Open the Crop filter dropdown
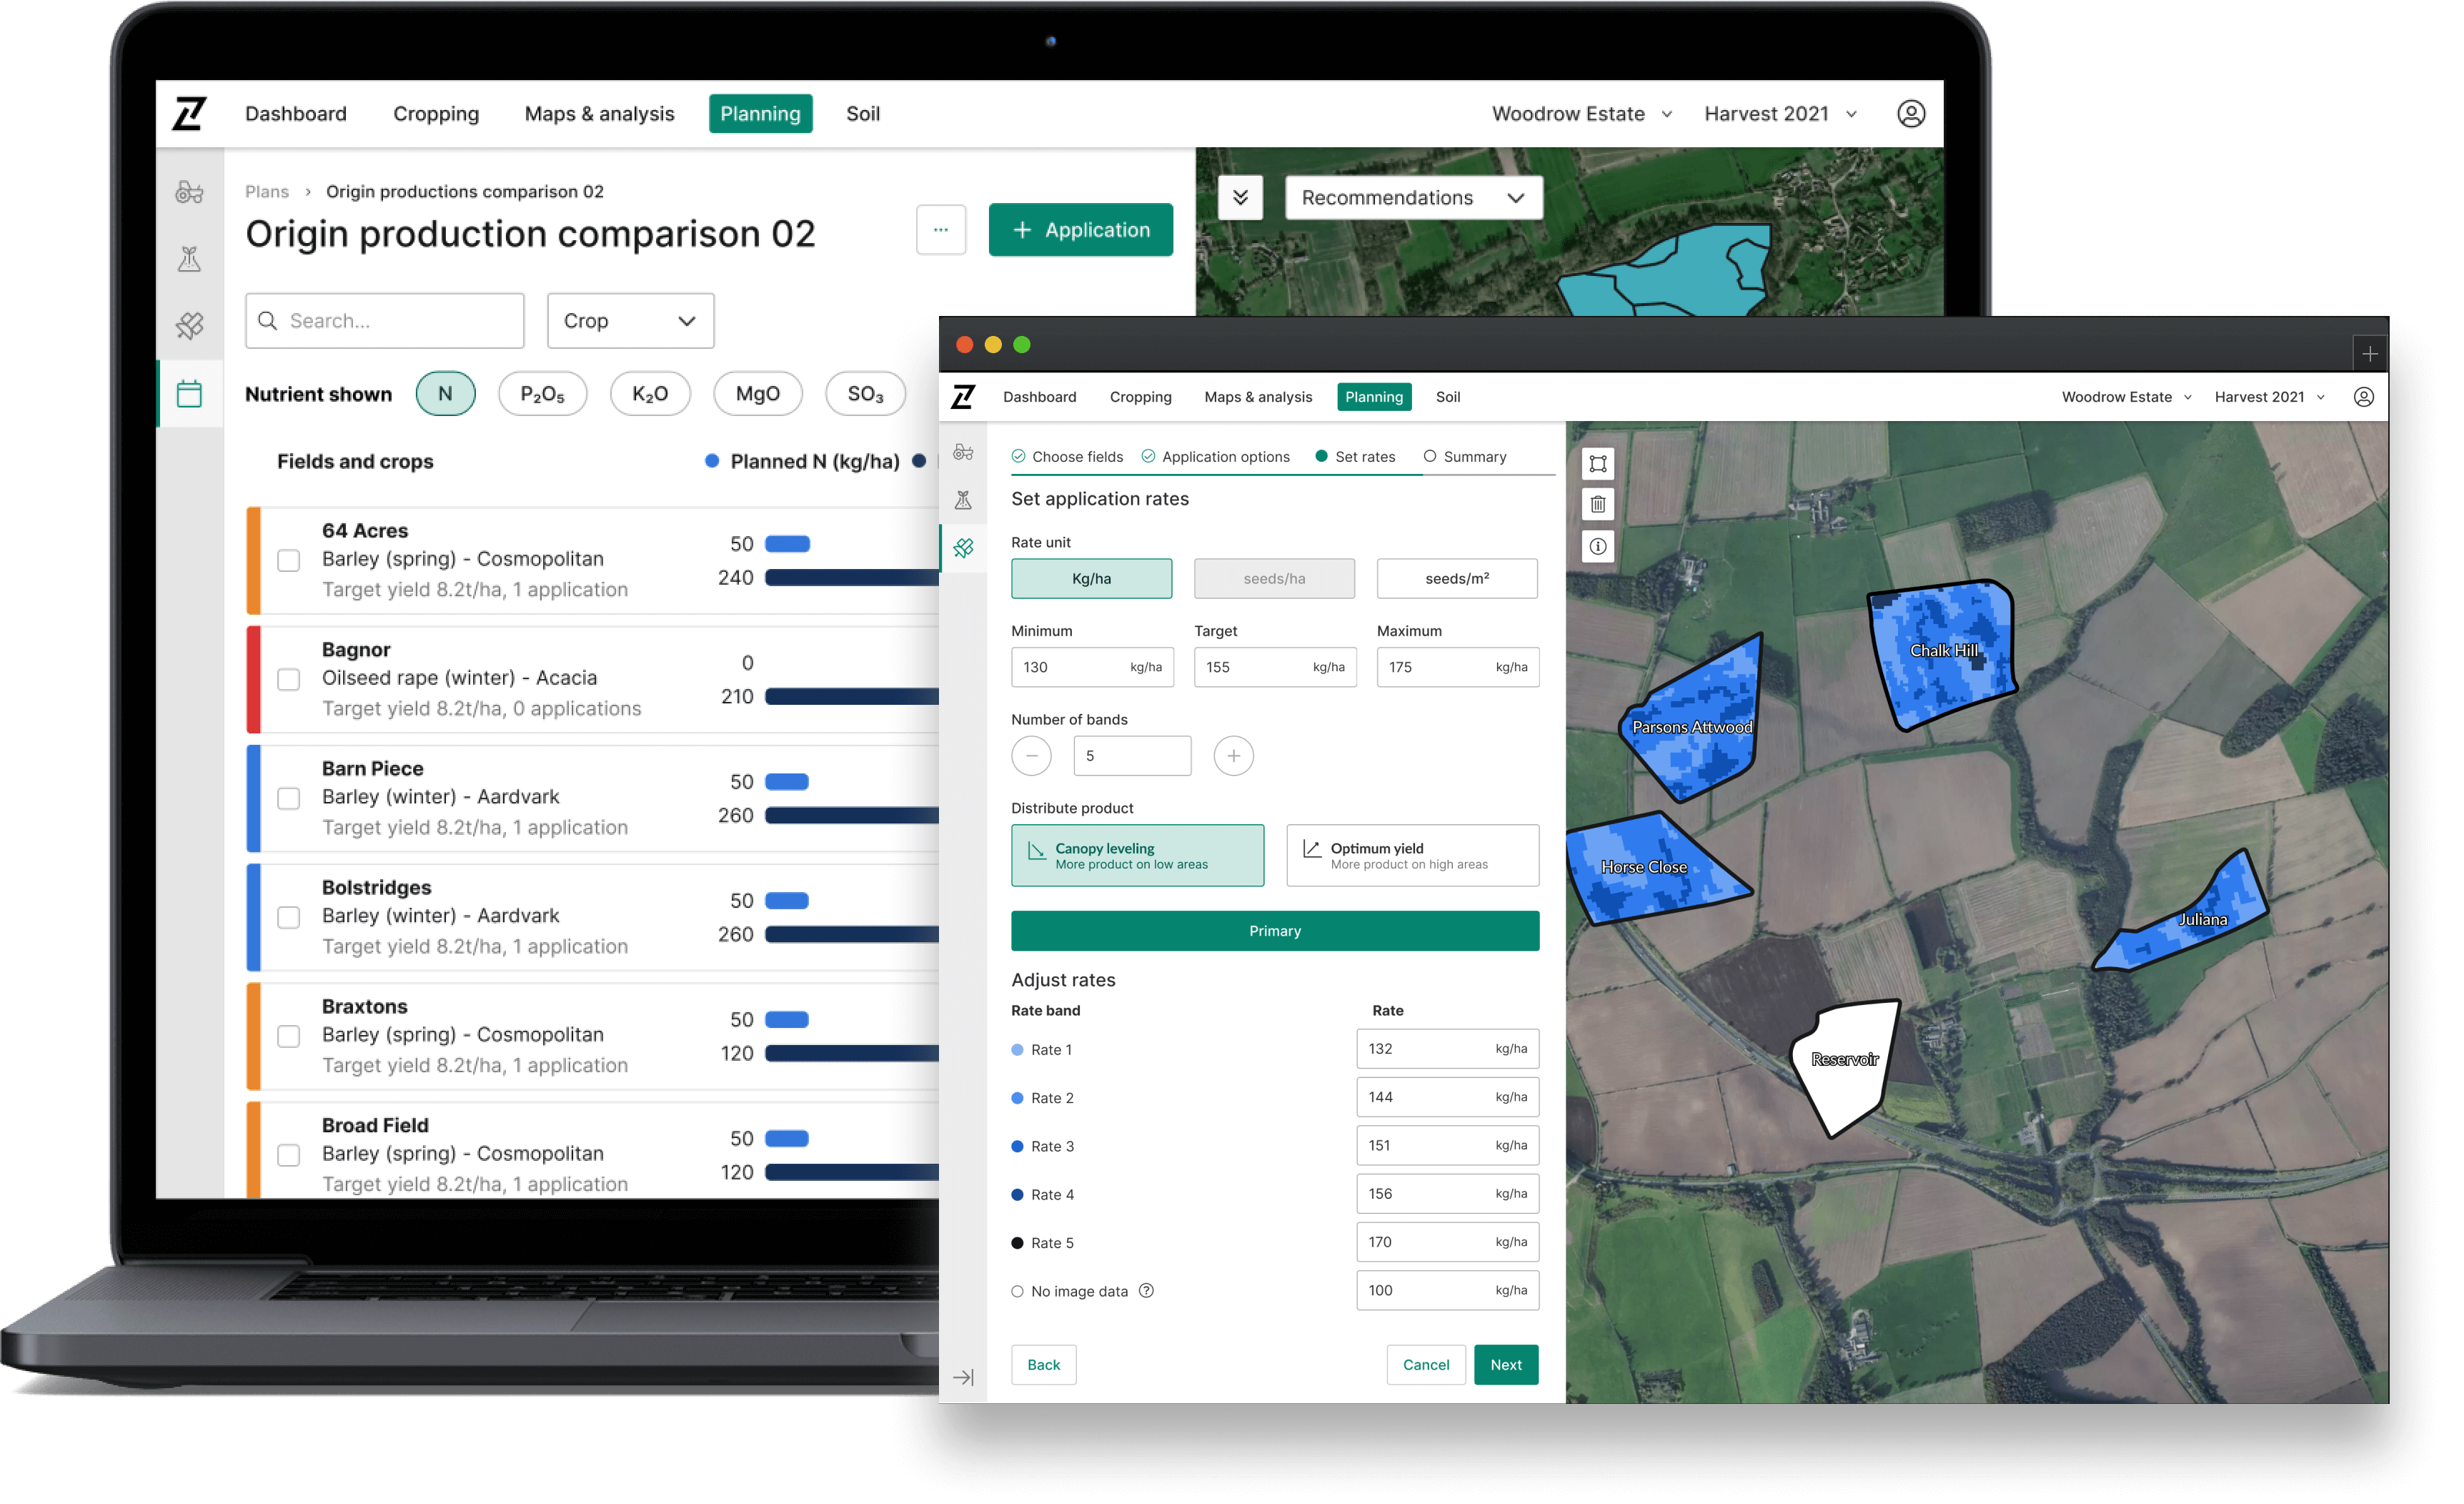Image resolution: width=2464 pixels, height=1504 pixels. pyautogui.click(x=630, y=321)
